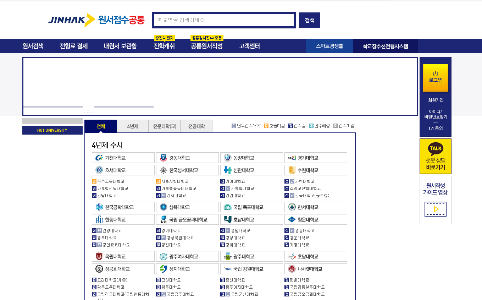Open the 청운대학교 logo button

pos(316,219)
